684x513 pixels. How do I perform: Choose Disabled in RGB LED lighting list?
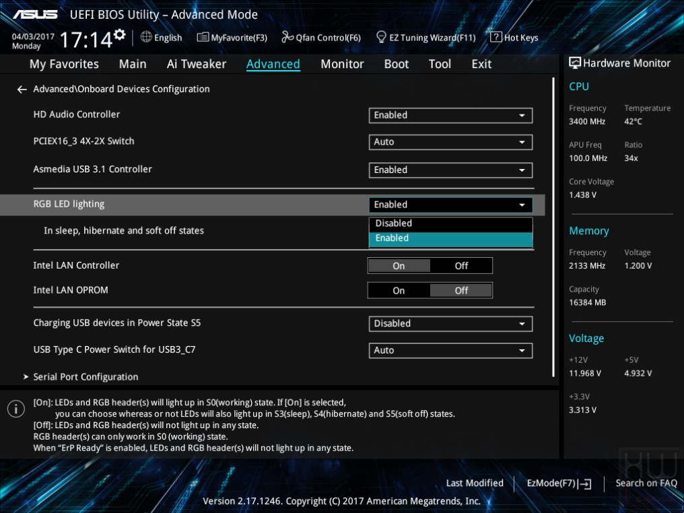[450, 224]
